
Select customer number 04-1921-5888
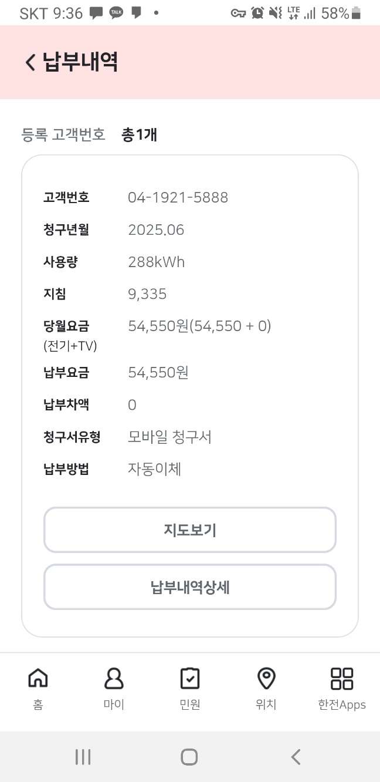tap(178, 198)
